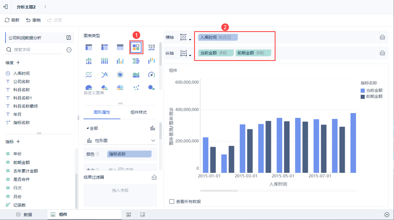Click the add component icon after 组件 tab
The height and width of the screenshot is (220, 394).
[129, 215]
